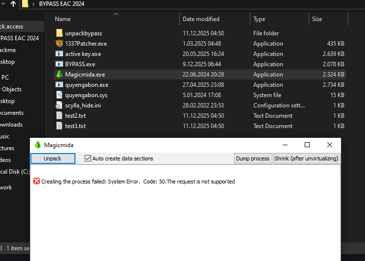
Task: Toggle Auto create data sections checkbox
Action: tap(88, 158)
